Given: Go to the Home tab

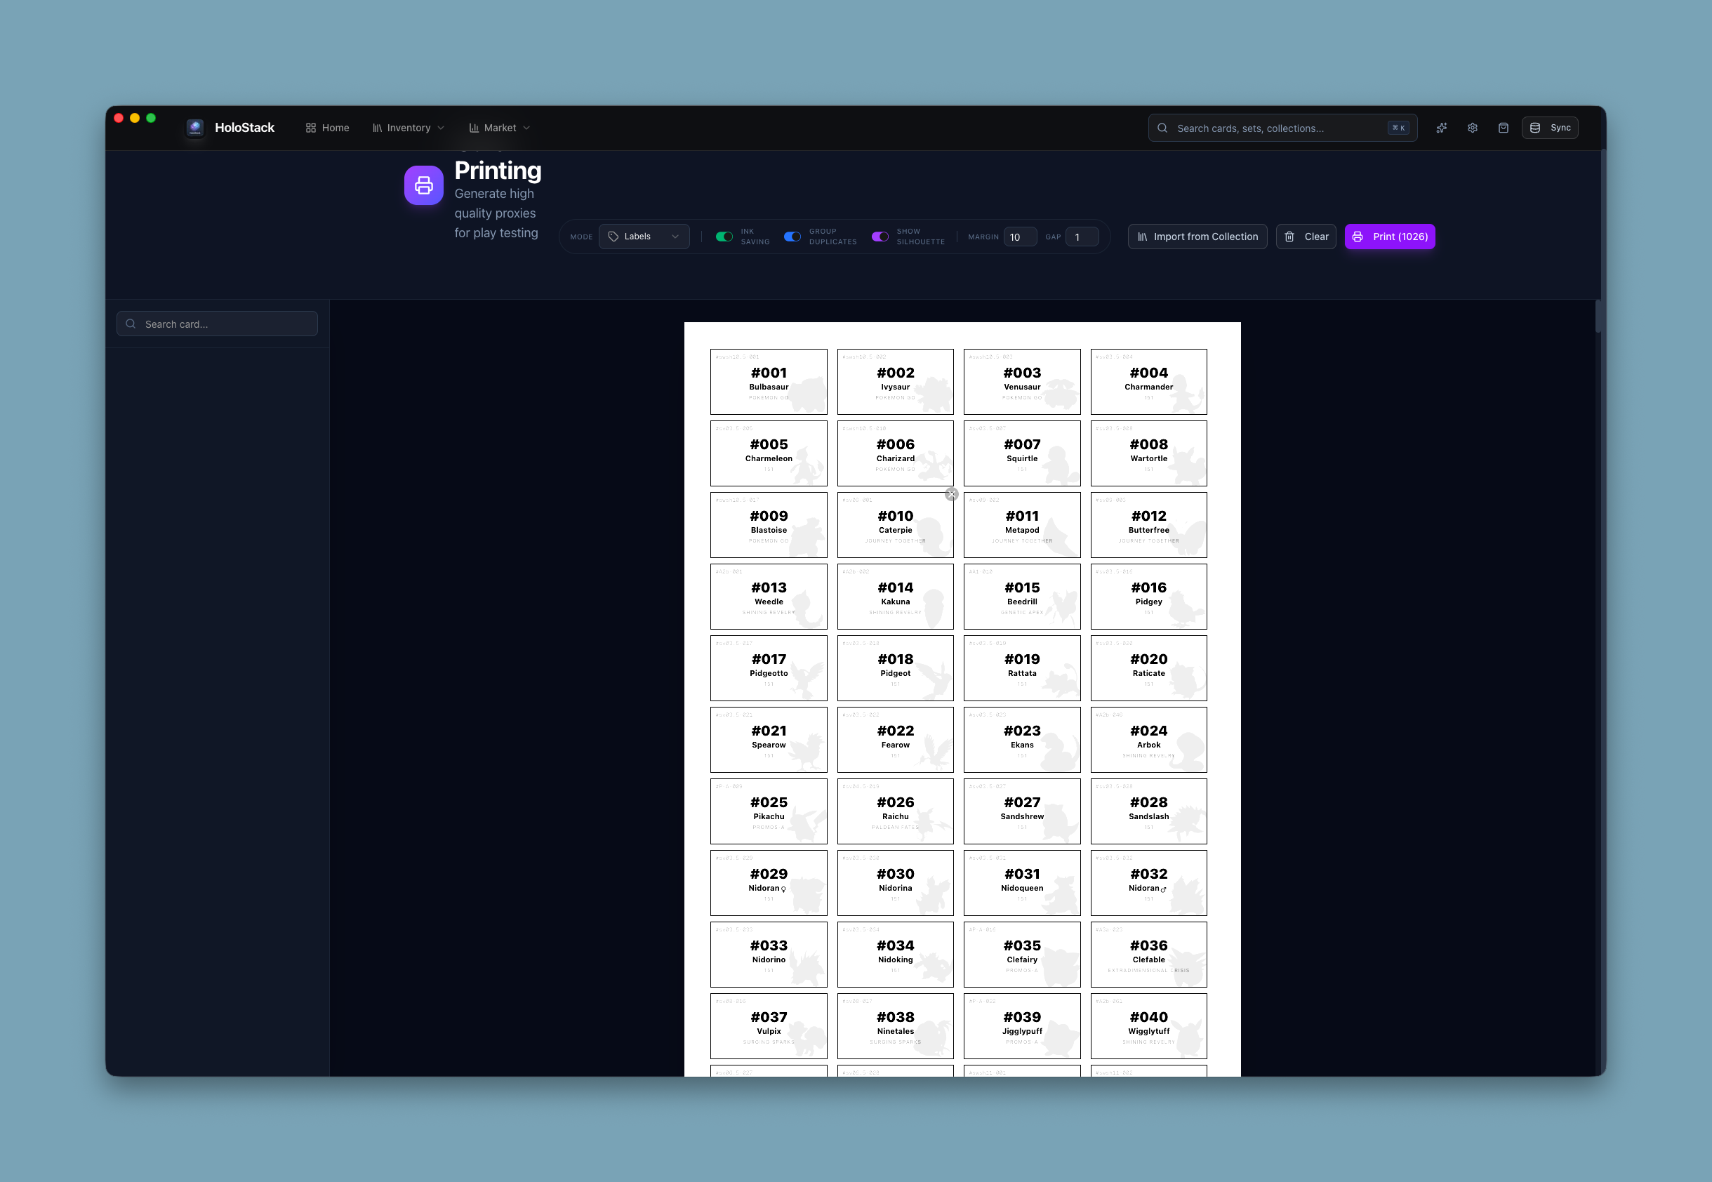Looking at the screenshot, I should pyautogui.click(x=327, y=128).
